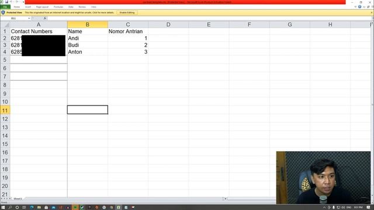Select column F header

pyautogui.click(x=250, y=24)
